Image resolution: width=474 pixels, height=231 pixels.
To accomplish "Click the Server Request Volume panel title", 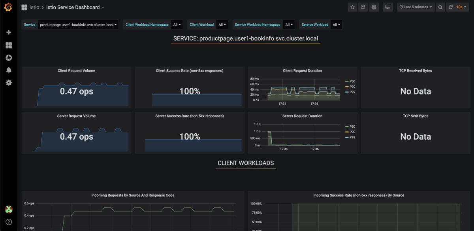I will [77, 116].
